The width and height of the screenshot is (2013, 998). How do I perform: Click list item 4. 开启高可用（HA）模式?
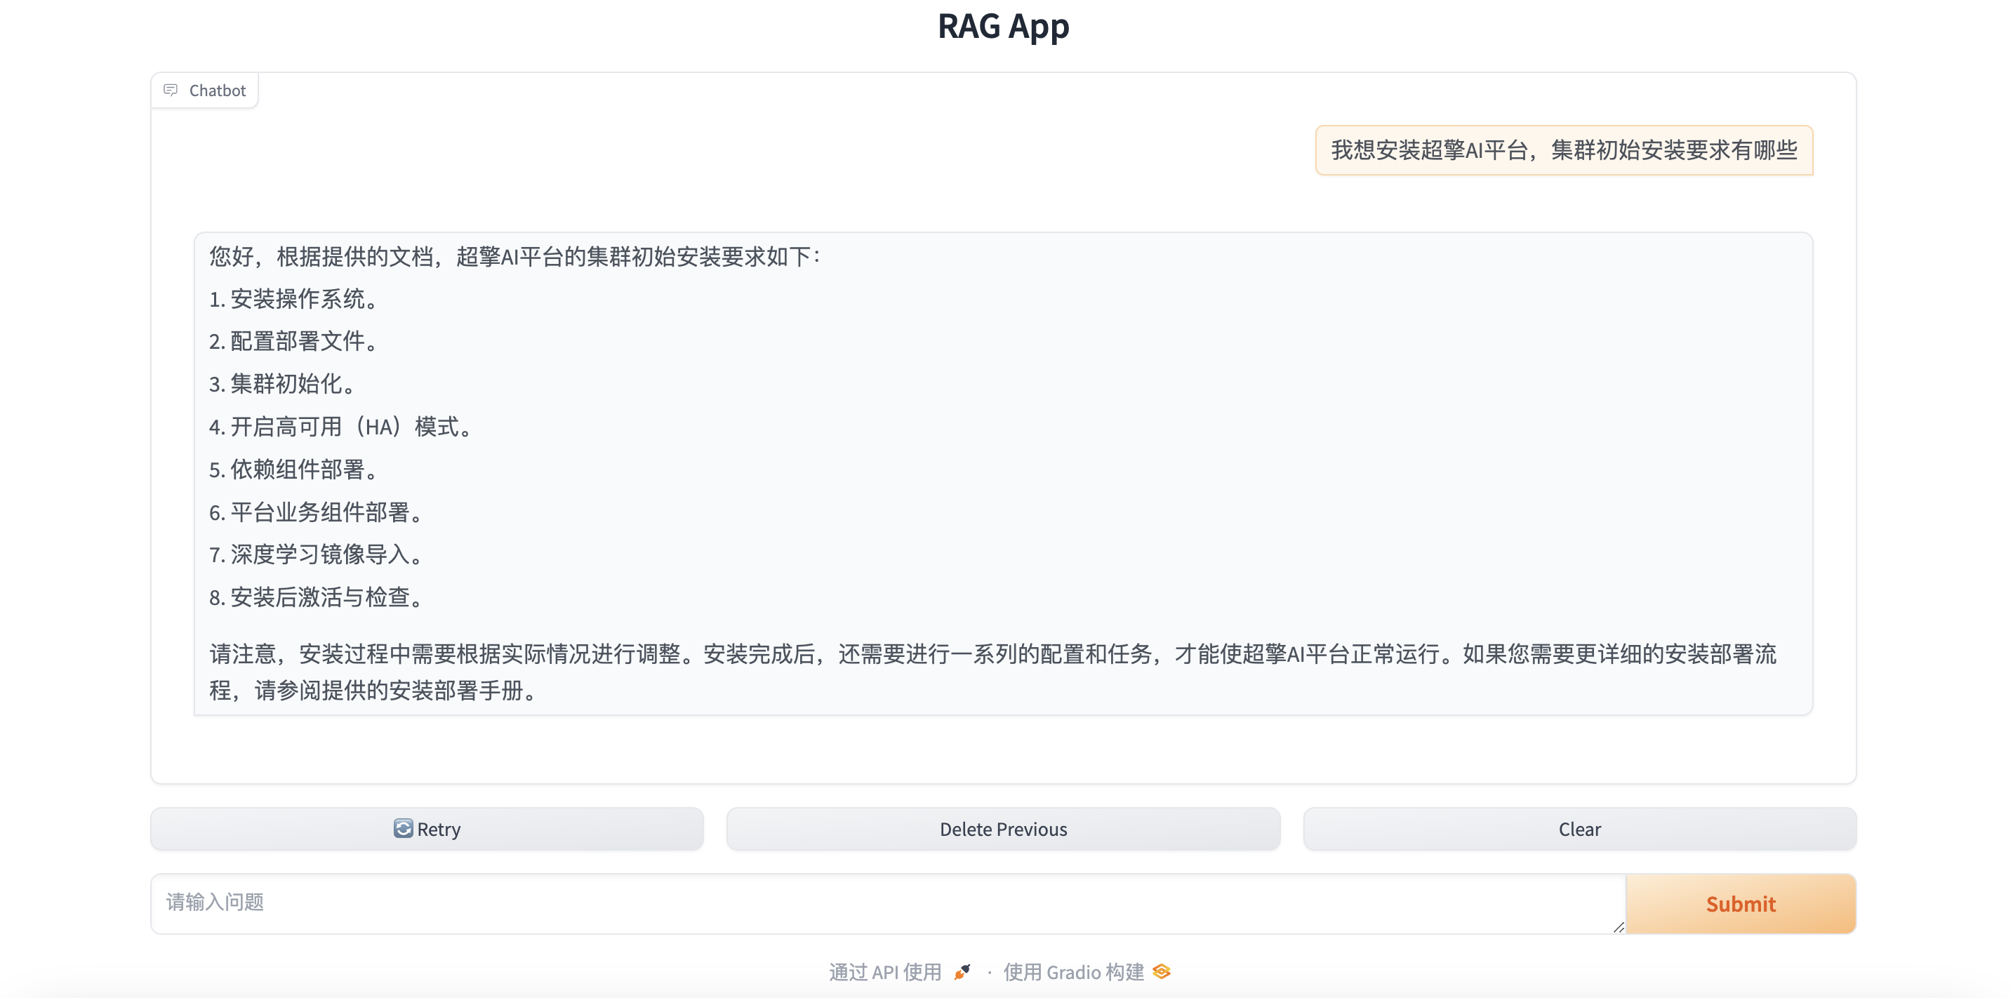pos(342,427)
